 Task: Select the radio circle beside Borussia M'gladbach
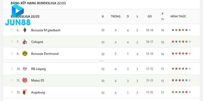click(x=12, y=30)
